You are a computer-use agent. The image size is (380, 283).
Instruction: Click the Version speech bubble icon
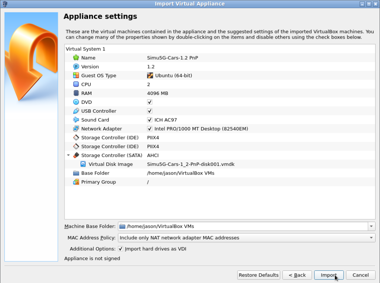point(76,67)
